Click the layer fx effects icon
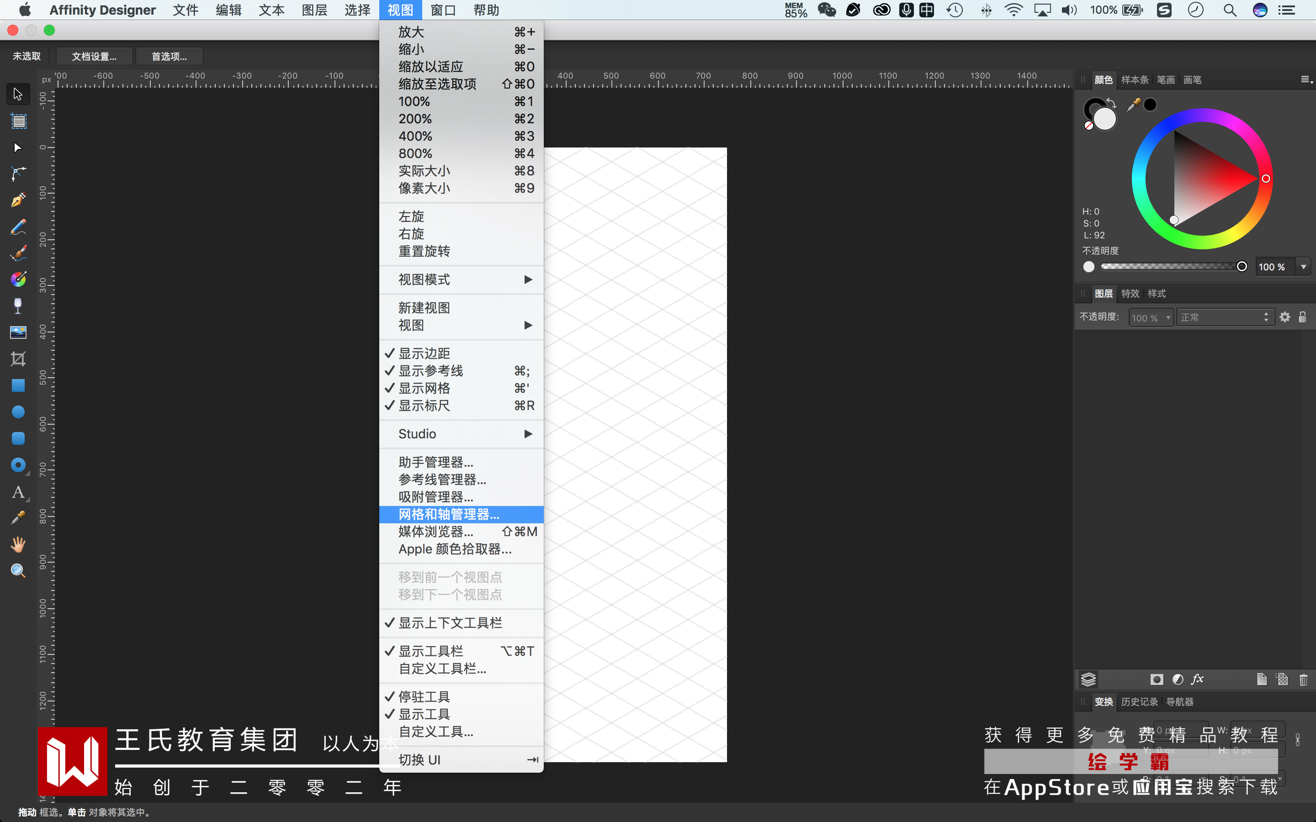The width and height of the screenshot is (1316, 822). [x=1198, y=679]
